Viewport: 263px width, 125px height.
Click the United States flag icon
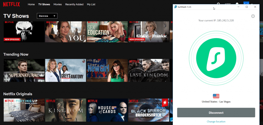(x=216, y=96)
